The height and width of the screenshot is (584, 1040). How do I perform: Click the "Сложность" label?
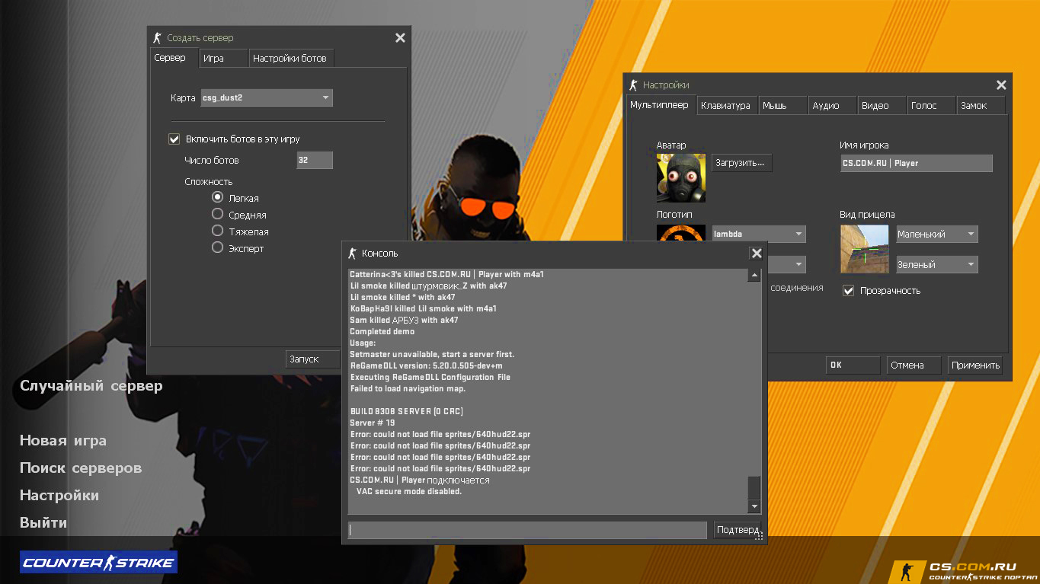coord(209,182)
